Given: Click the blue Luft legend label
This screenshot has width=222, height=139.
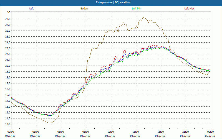Looking at the screenshot, I should [31, 9].
